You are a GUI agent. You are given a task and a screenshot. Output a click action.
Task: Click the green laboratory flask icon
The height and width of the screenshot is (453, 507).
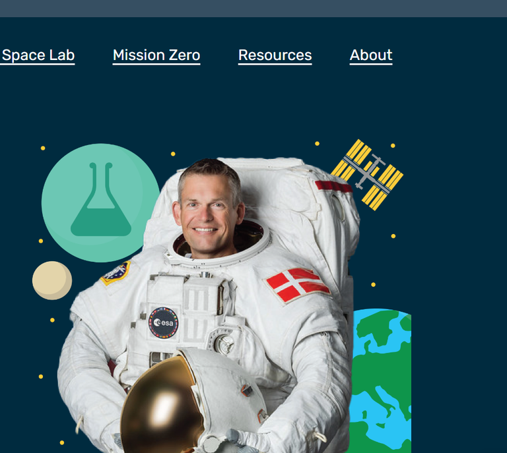[x=100, y=199]
